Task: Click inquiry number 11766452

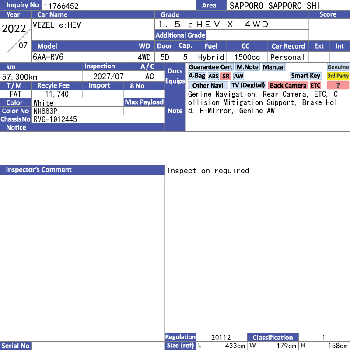Action: (61, 6)
